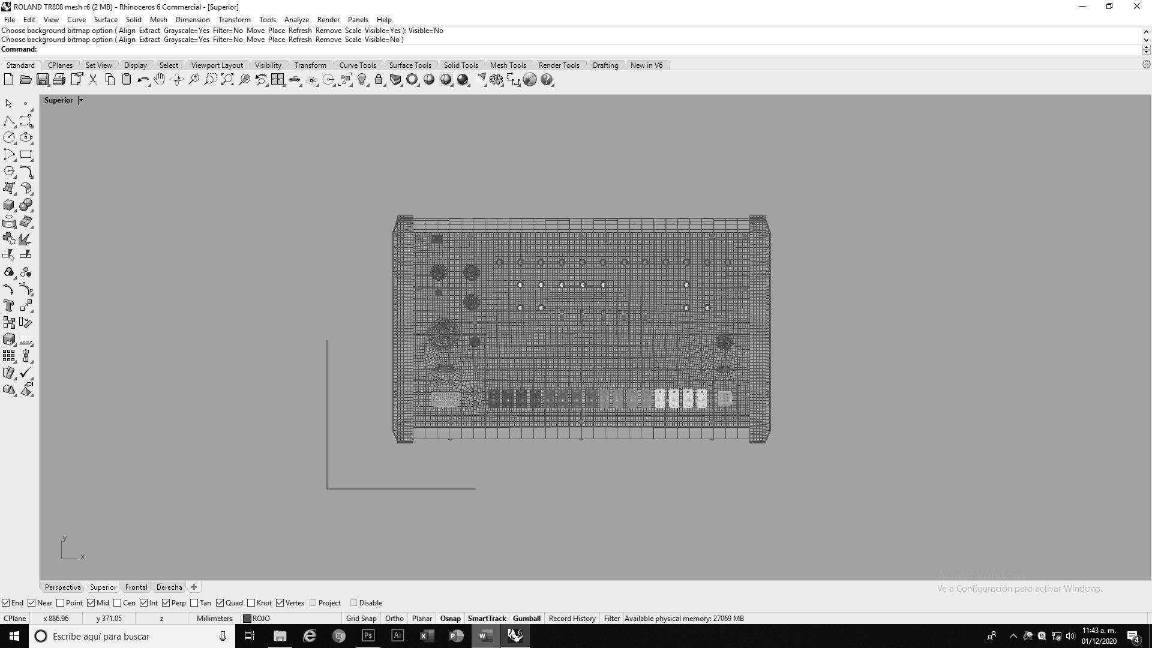Toggle Planar mode in status bar

pos(422,619)
